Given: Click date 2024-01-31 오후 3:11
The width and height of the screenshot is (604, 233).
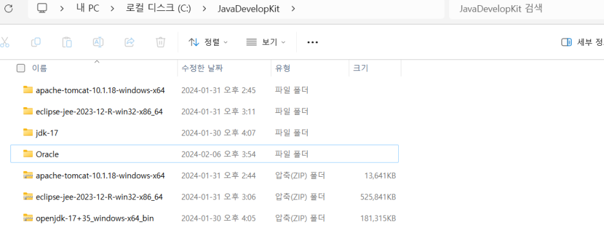Looking at the screenshot, I should click(x=219, y=112).
